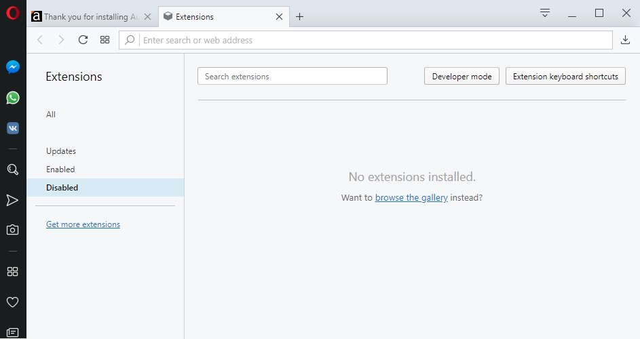Open WhatsApp in the sidebar
Image resolution: width=640 pixels, height=339 pixels.
13,98
